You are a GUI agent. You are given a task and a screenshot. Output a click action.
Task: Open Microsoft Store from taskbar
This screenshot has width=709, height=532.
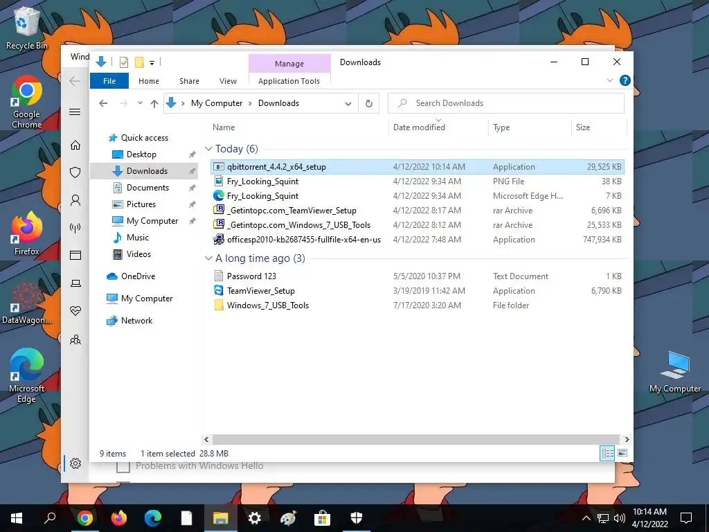coord(323,518)
